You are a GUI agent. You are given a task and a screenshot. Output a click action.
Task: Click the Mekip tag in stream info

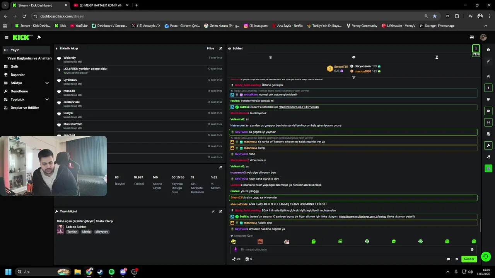[86, 232]
